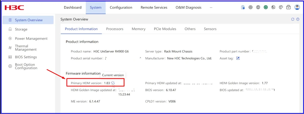
Task: Click the Power Management sidebar icon
Action: 10,39
